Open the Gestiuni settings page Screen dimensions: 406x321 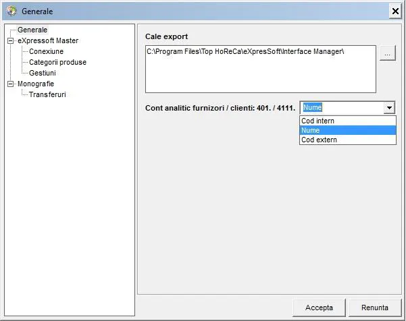coord(42,73)
